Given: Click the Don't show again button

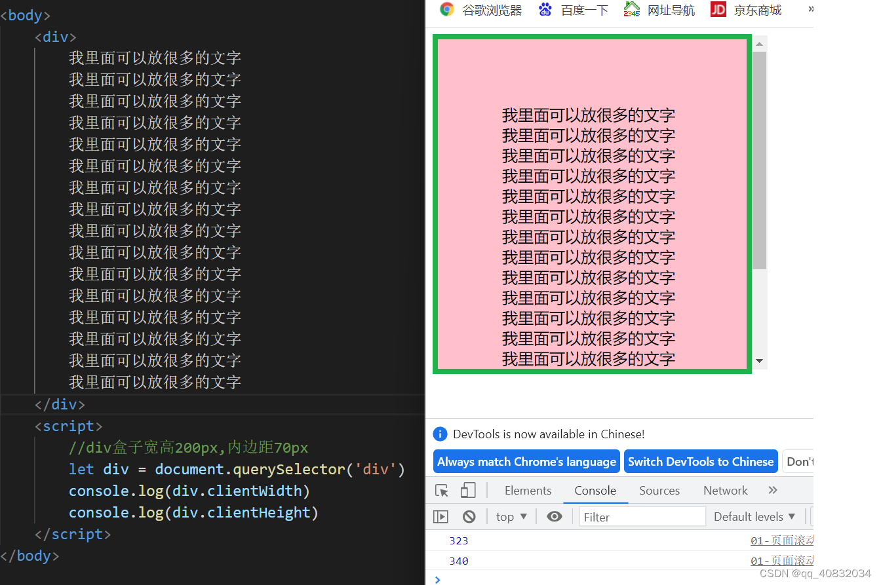Looking at the screenshot, I should [798, 461].
